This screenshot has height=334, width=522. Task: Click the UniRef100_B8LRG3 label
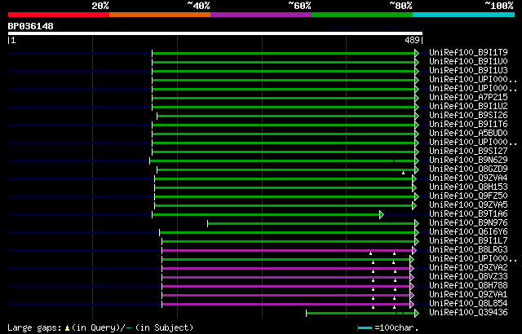tap(468, 250)
